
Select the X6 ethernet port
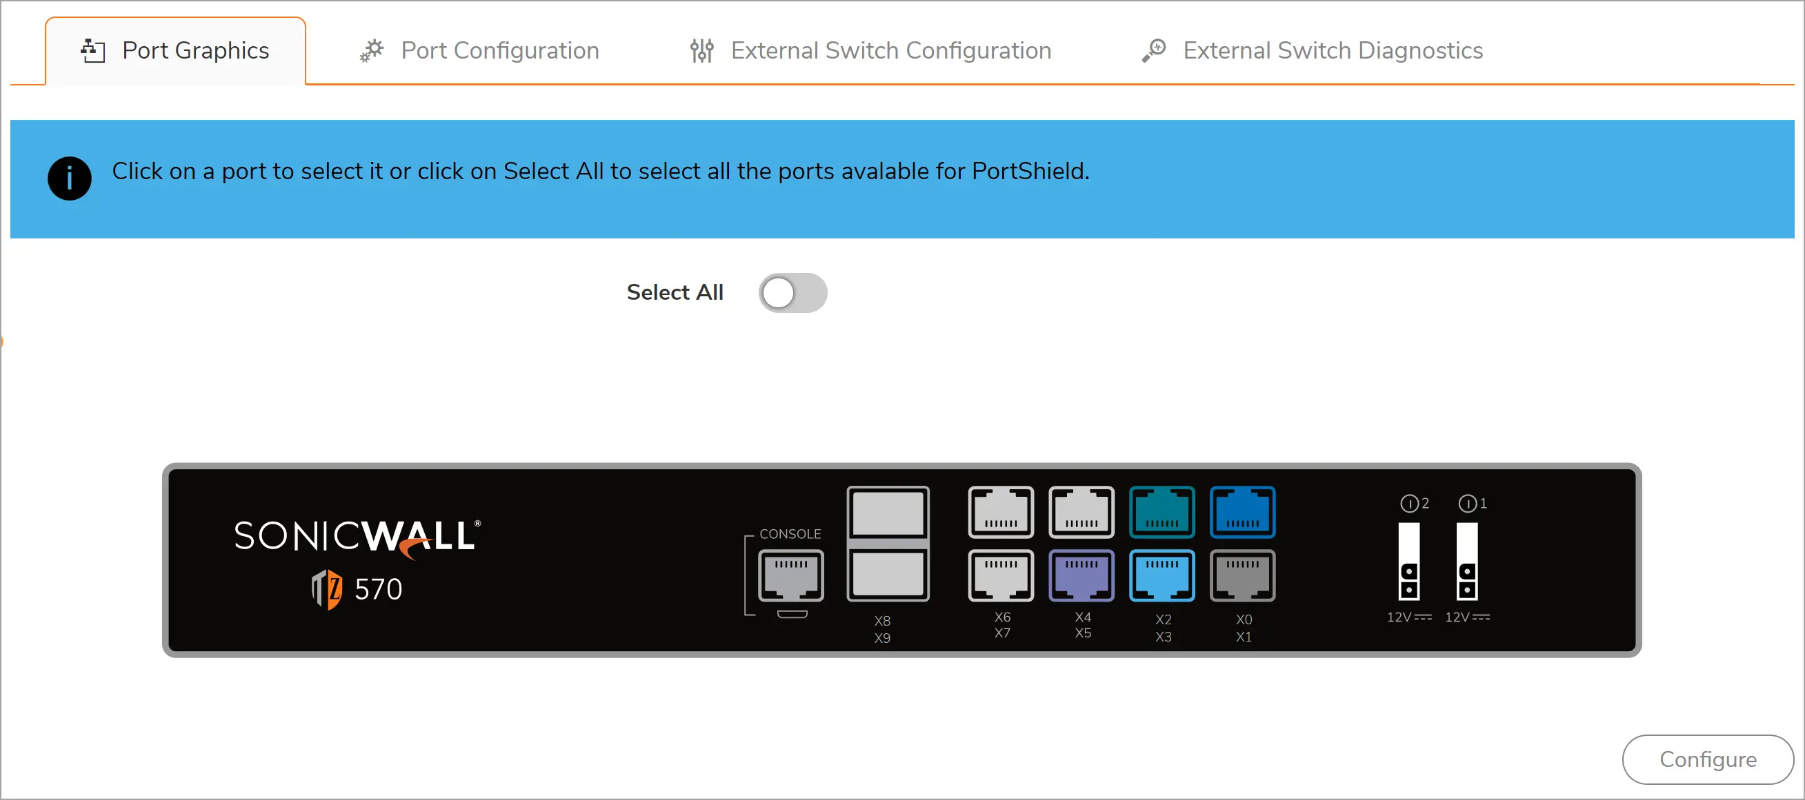(1001, 513)
